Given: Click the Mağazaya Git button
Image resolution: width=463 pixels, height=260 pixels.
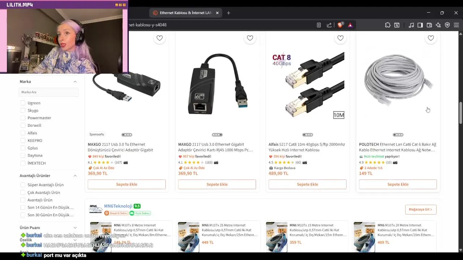Looking at the screenshot, I should tap(421, 209).
